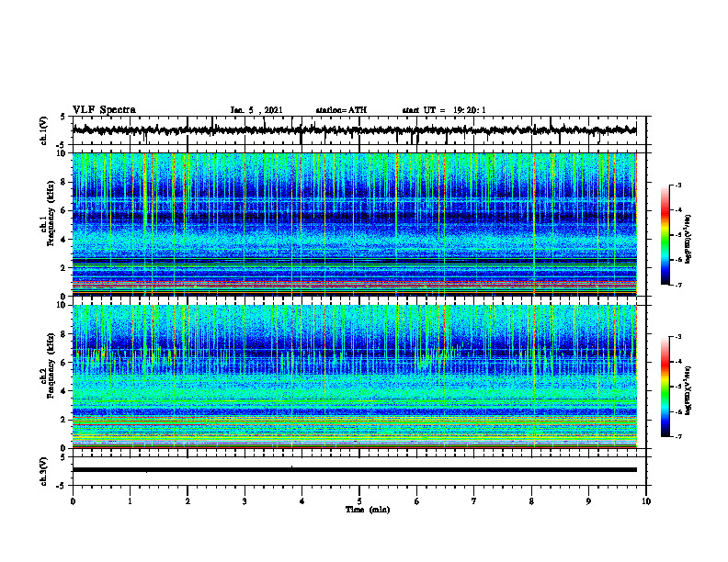Click the 'ch.1(V)' waveform axis label
This screenshot has width=728, height=562.
point(44,130)
